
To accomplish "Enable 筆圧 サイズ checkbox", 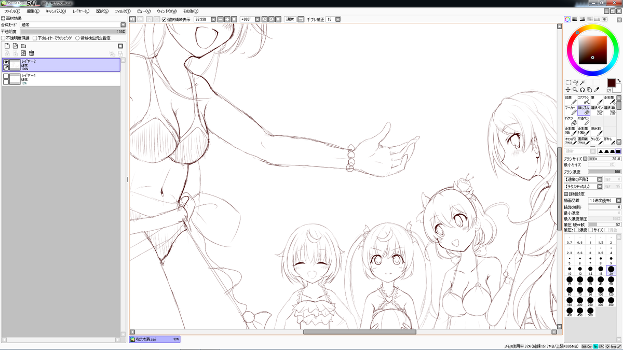I will [x=590, y=230].
